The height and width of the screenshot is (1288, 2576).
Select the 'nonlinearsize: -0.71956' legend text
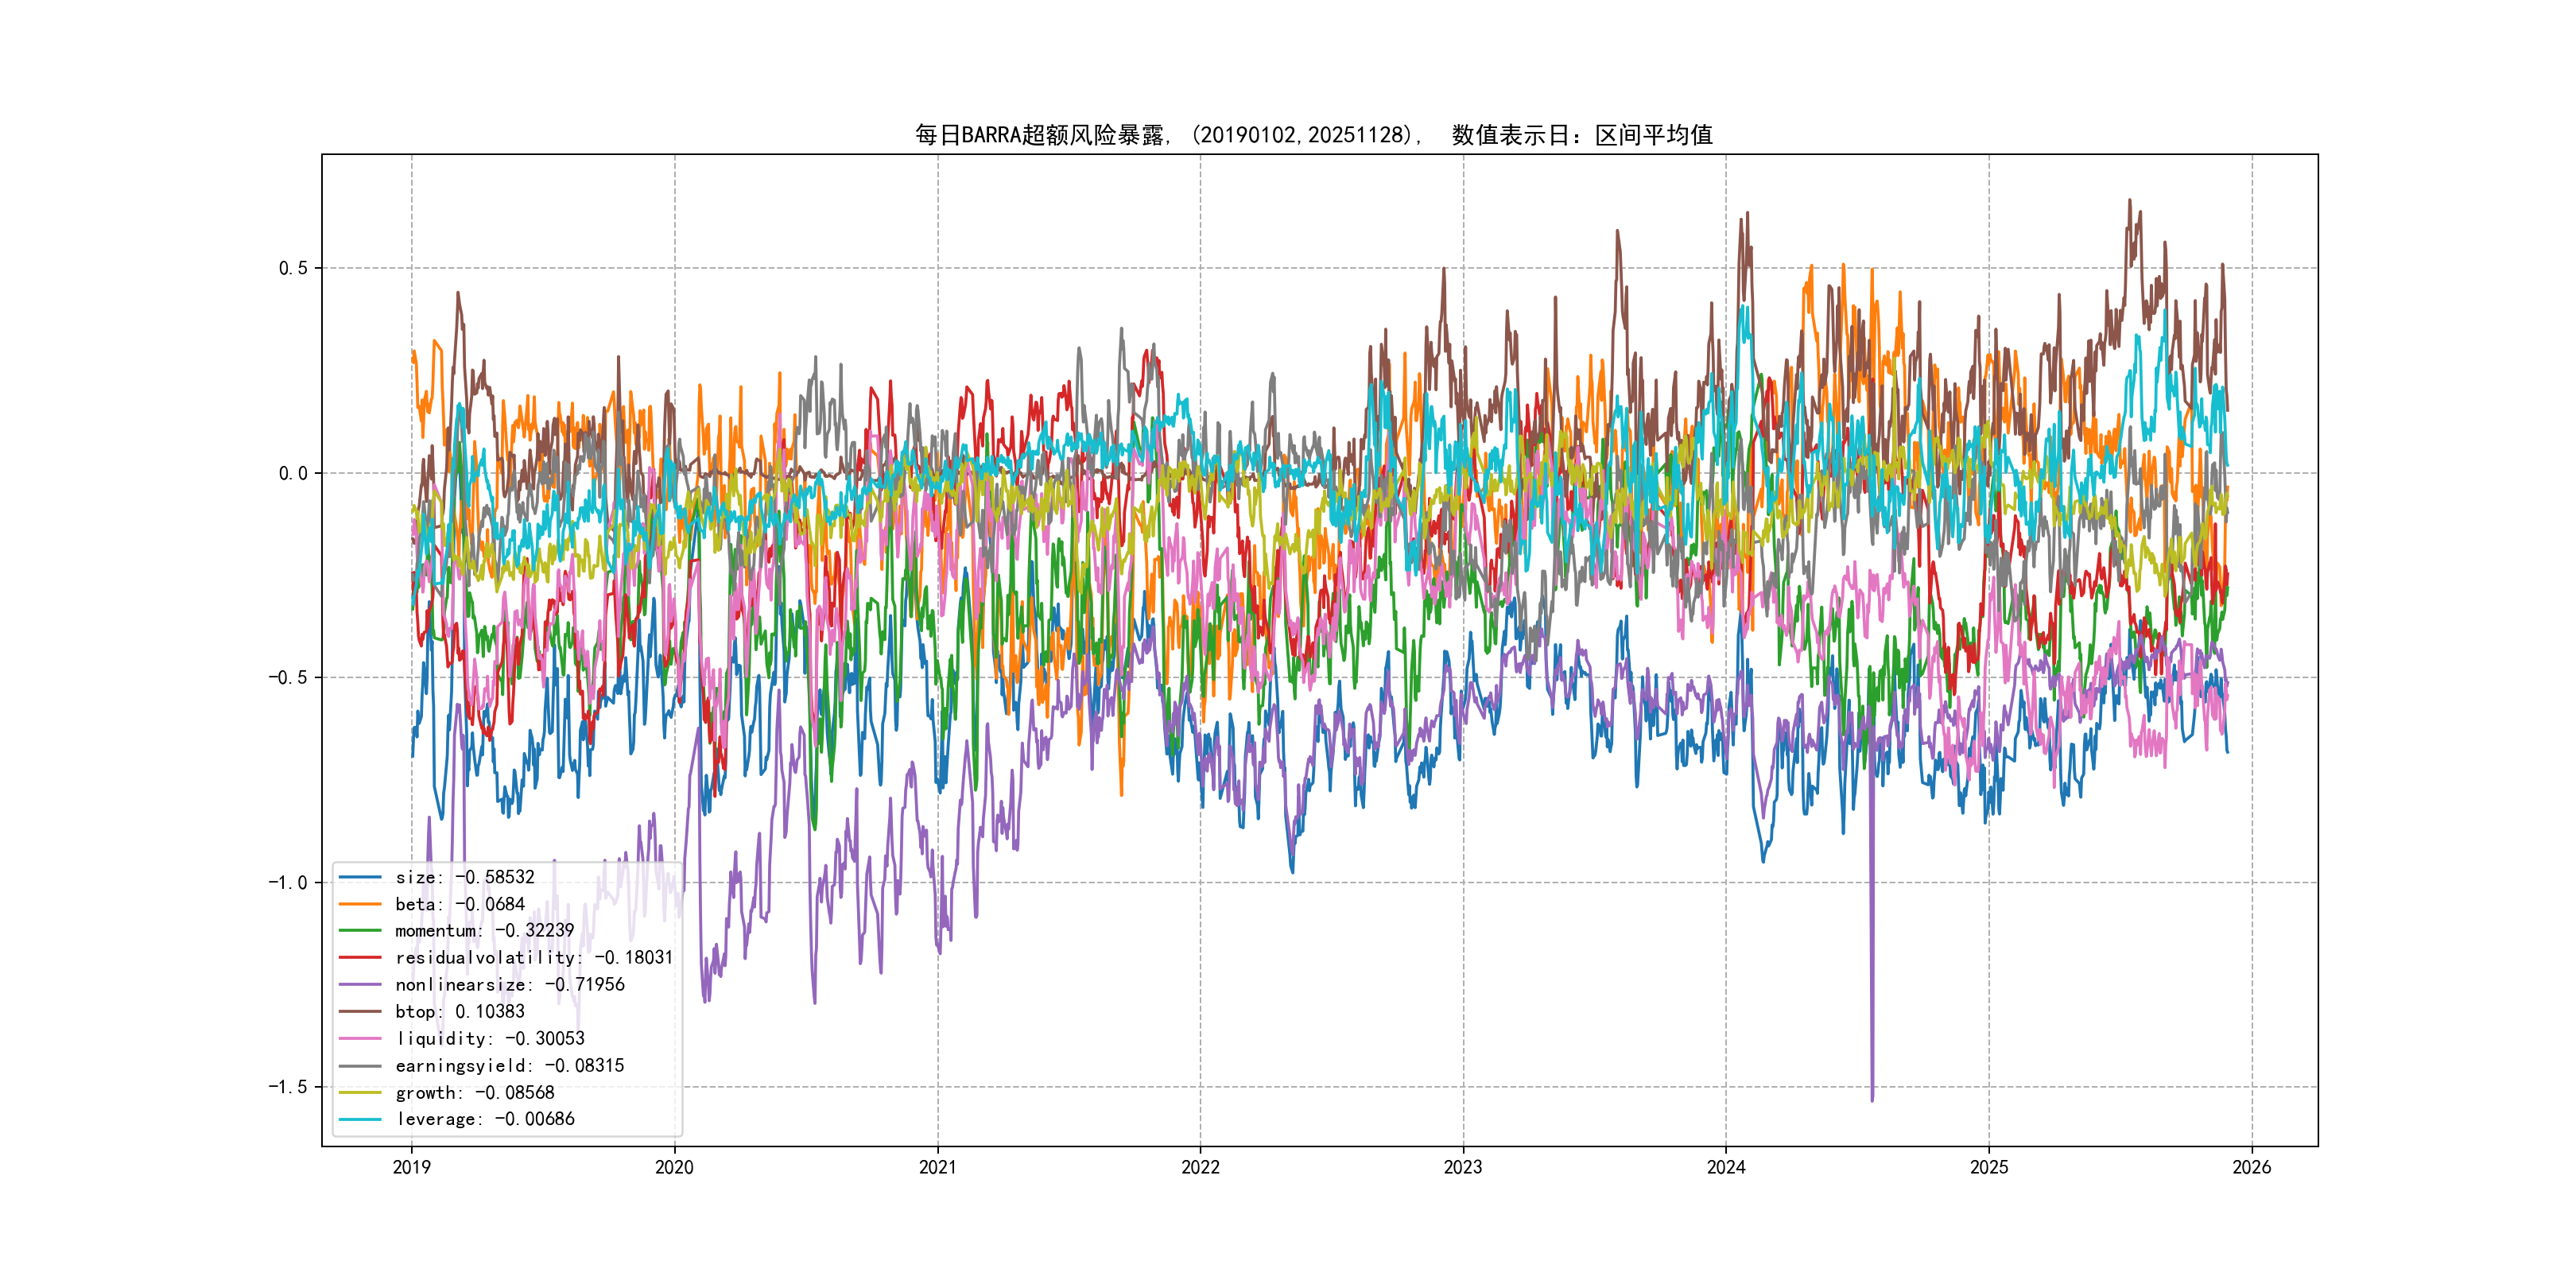coord(509,985)
